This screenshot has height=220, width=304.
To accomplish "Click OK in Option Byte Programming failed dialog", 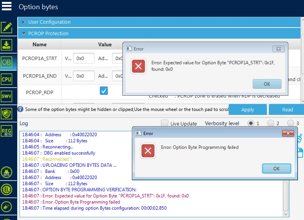I will pos(276,169).
